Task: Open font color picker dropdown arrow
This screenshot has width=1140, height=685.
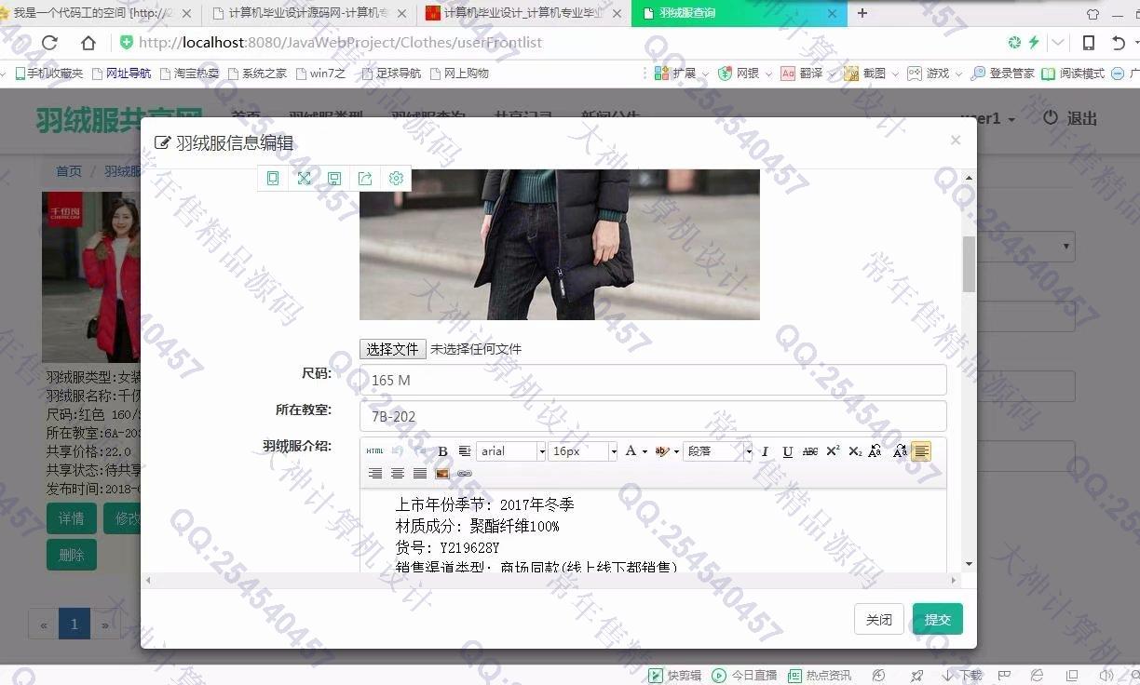Action: [x=645, y=452]
